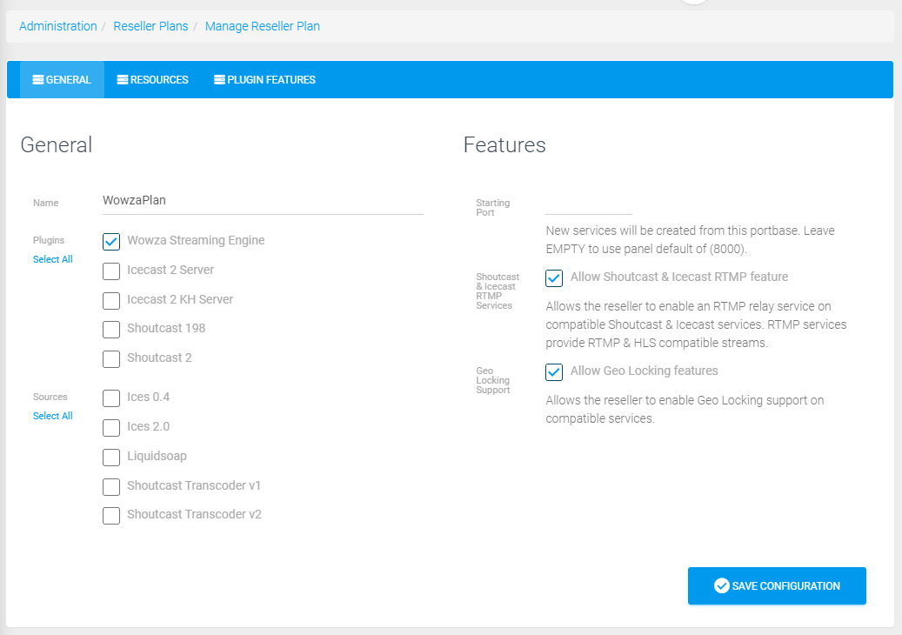902x635 pixels.
Task: Uncheck Wowza Streaming Engine plugin
Action: pyautogui.click(x=111, y=242)
